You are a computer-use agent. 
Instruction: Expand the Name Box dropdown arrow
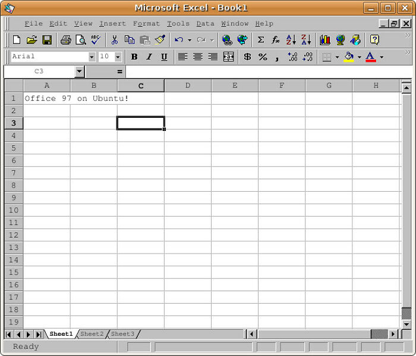pos(80,71)
